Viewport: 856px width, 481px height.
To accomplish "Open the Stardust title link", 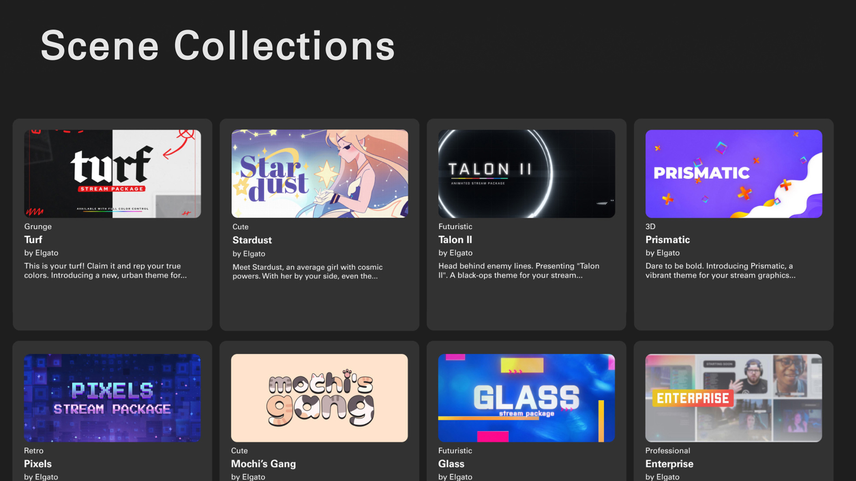I will pos(252,240).
